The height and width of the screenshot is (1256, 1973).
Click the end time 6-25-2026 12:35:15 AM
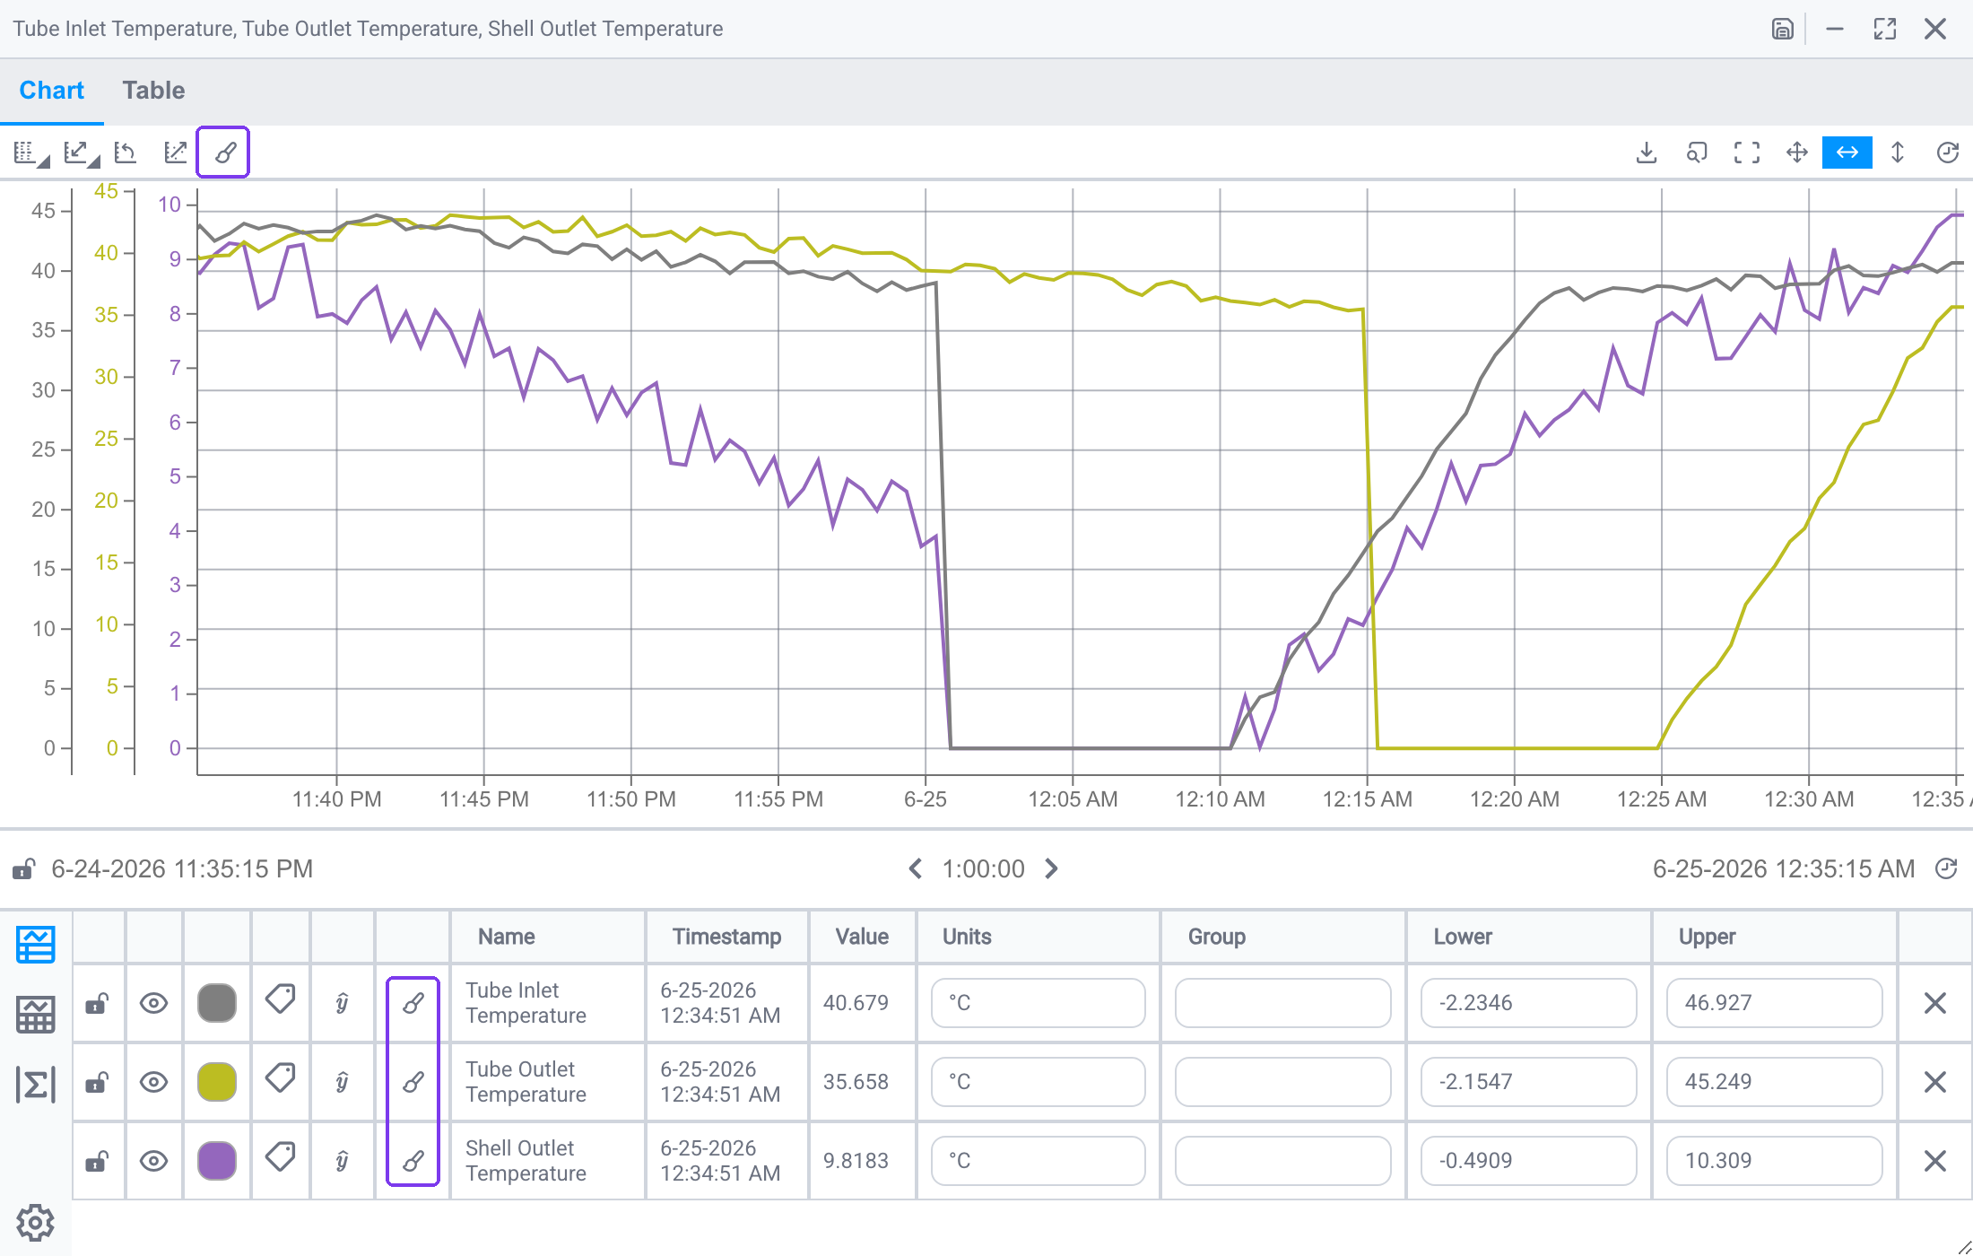click(1784, 869)
